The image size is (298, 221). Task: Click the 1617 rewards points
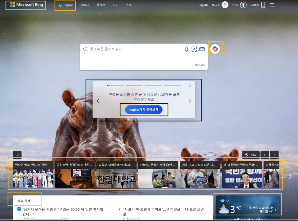(235, 5)
